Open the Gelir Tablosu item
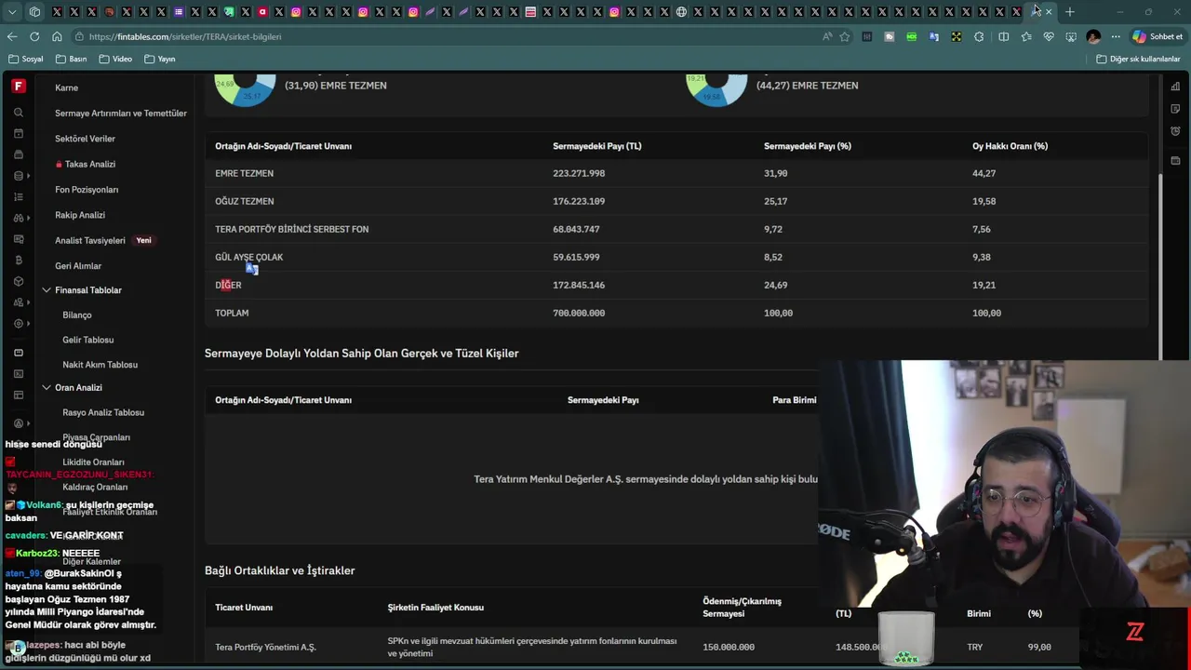This screenshot has height=670, width=1191. tap(88, 341)
